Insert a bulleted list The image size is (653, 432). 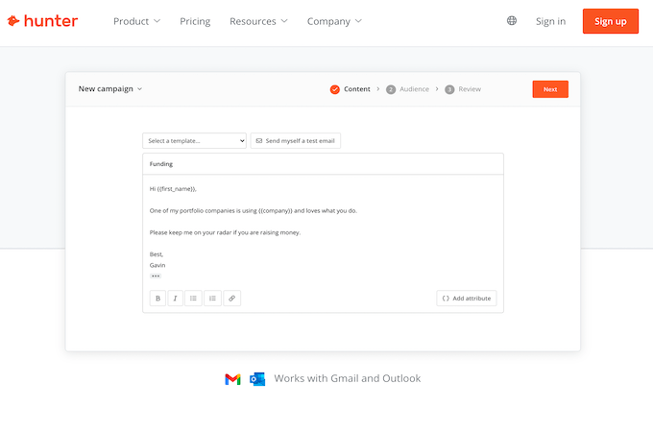pos(194,299)
